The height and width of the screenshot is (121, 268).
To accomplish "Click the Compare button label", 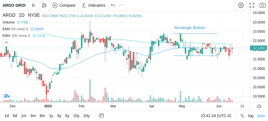I will tap(67, 5).
